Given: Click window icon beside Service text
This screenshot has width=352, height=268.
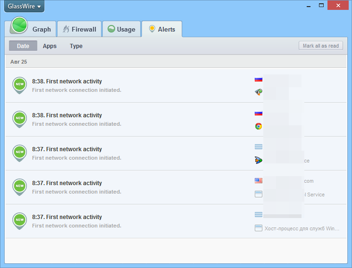Looking at the screenshot, I should [x=259, y=194].
